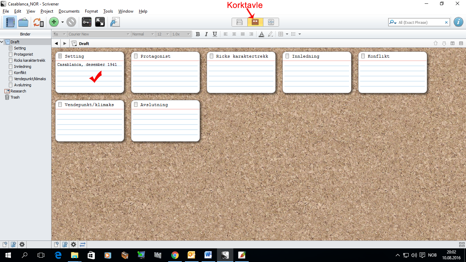The width and height of the screenshot is (466, 262).
Task: Enter full screen mode via toolbar icon
Action: pyautogui.click(x=101, y=22)
